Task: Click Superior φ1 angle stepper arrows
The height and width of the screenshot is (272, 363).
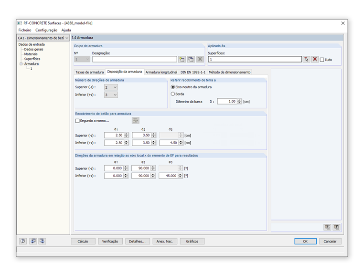Action: click(126, 168)
